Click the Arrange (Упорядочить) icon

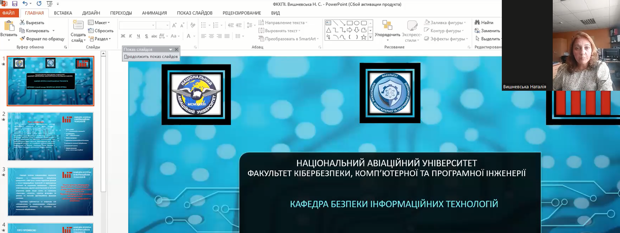click(387, 25)
